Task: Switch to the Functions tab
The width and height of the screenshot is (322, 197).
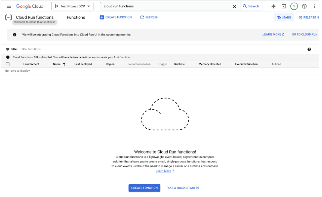Action: (x=76, y=17)
